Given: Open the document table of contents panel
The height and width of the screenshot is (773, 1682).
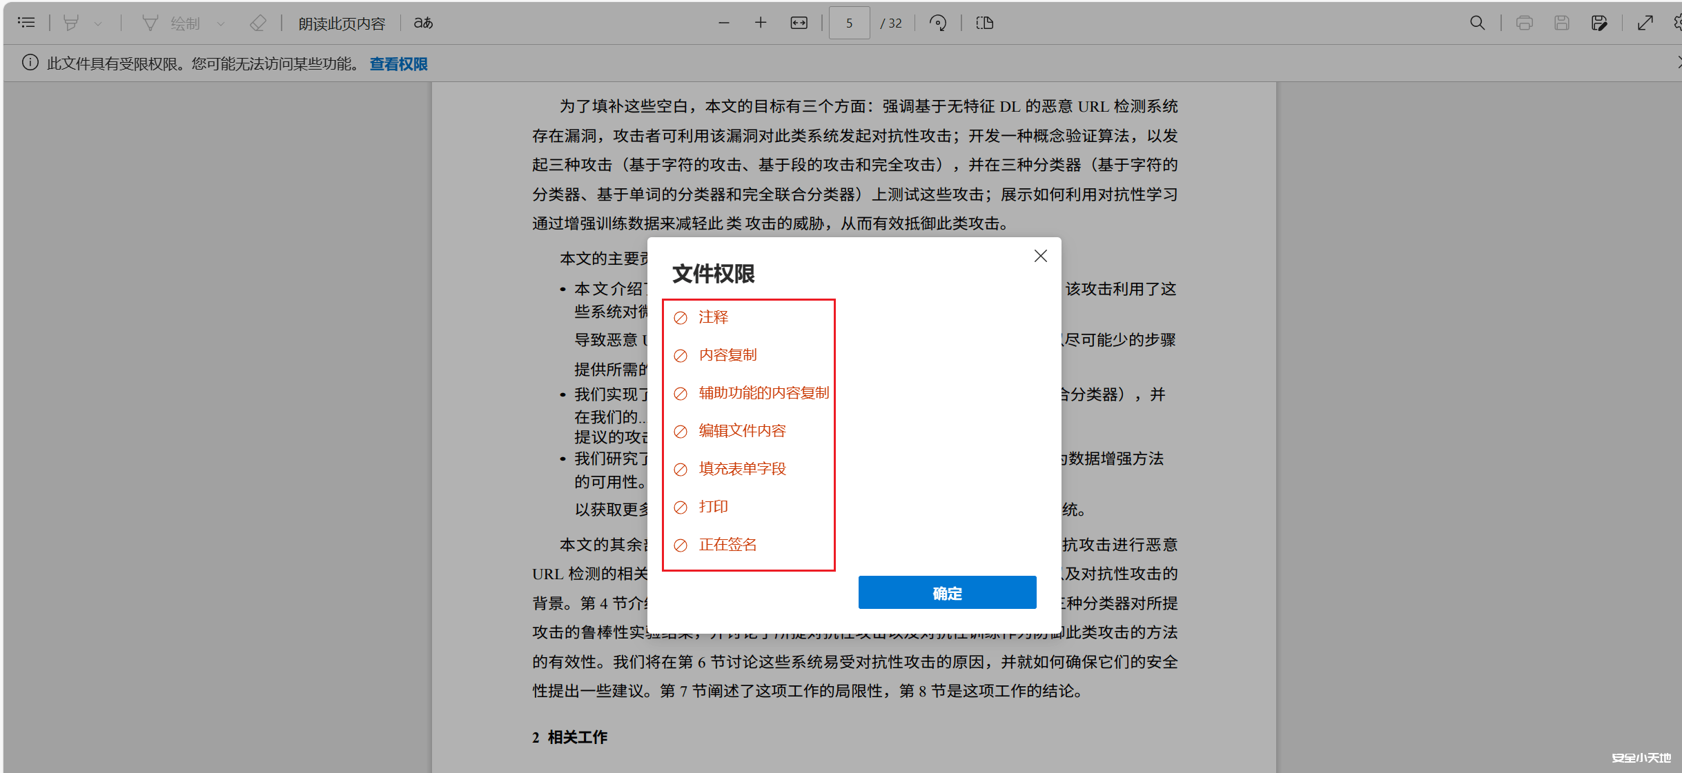Looking at the screenshot, I should point(26,23).
